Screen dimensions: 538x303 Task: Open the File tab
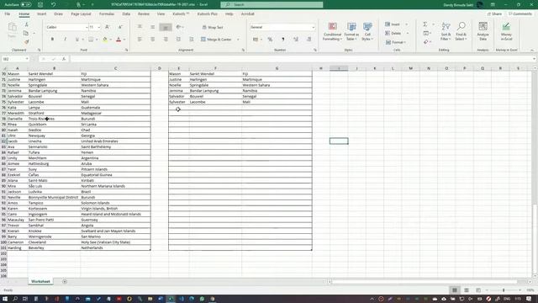[8, 14]
